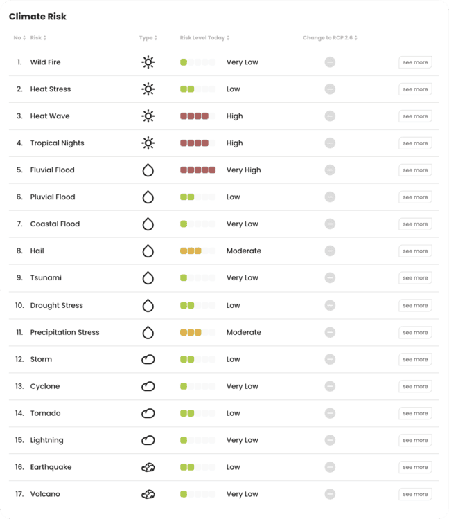Screen dimensions: 449x519
Task: Select the Precipitation Stress row name
Action: coord(64,332)
